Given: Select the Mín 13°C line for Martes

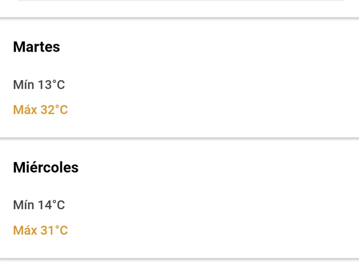Looking at the screenshot, I should (x=39, y=85).
